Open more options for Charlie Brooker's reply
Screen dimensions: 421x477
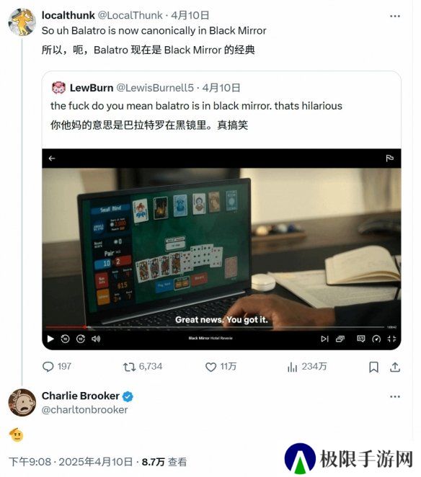point(395,396)
